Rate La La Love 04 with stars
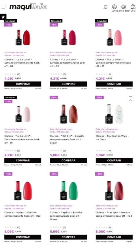This screenshot has width=137, height=243. [10, 74]
